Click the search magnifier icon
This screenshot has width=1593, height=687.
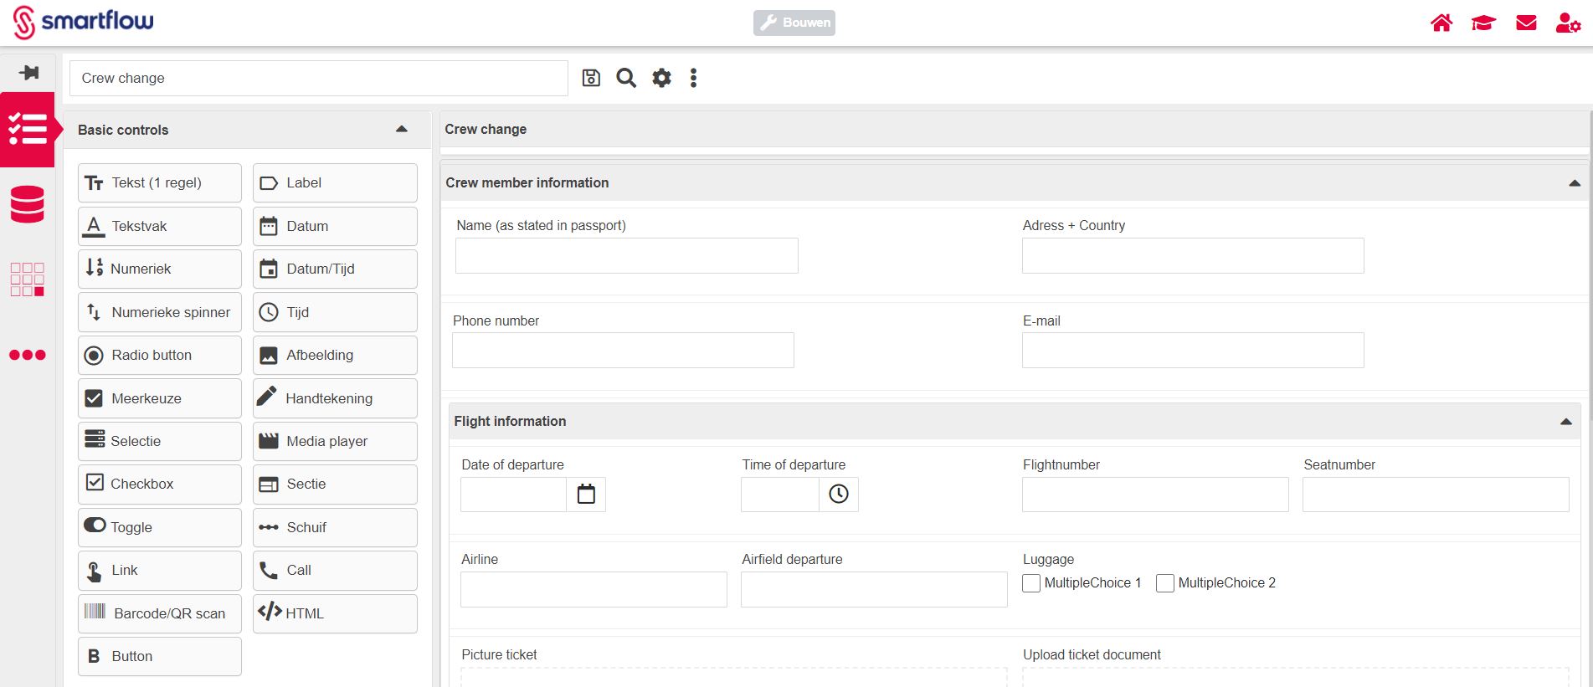[x=626, y=78]
